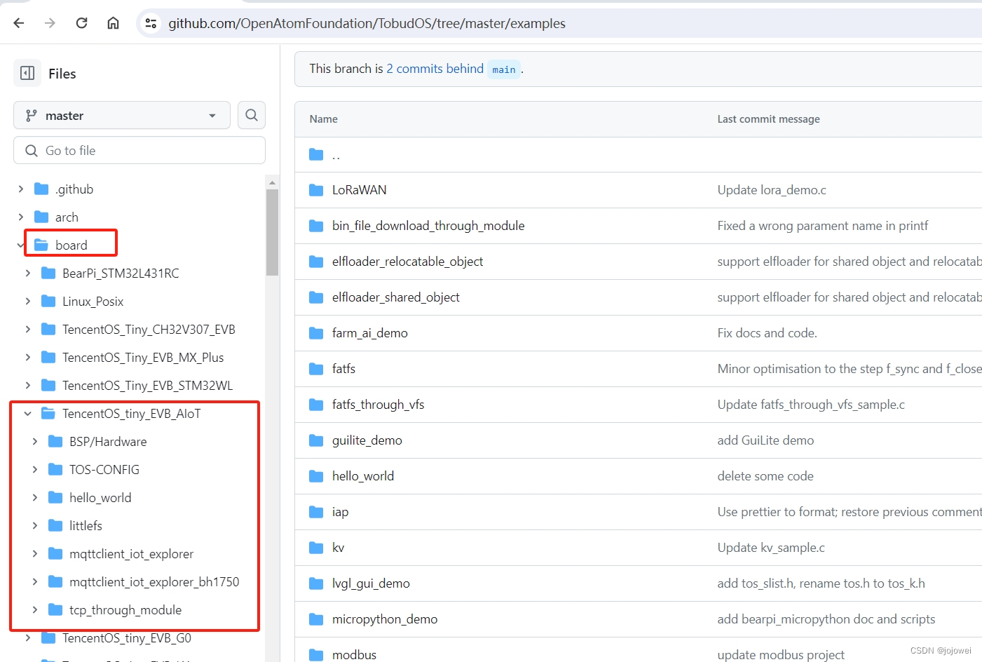Click 'Update fatfs_through_vfs_sample.c' commit message
The width and height of the screenshot is (982, 662).
pos(811,405)
